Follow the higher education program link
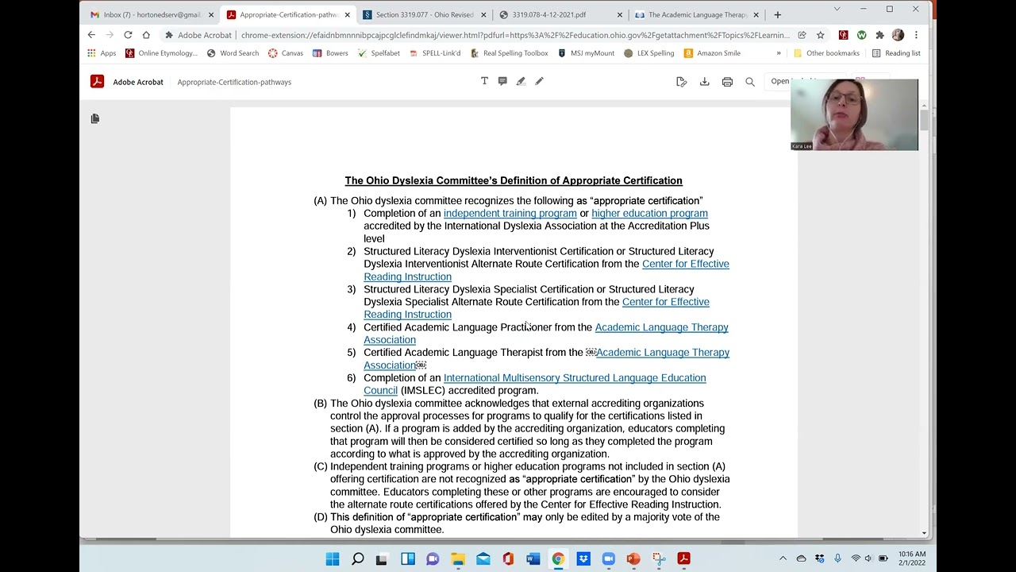This screenshot has width=1016, height=572. (x=649, y=213)
